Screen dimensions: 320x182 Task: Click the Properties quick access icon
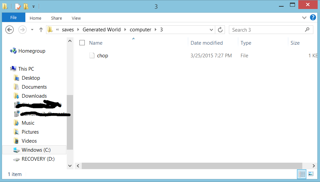pyautogui.click(x=18, y=6)
